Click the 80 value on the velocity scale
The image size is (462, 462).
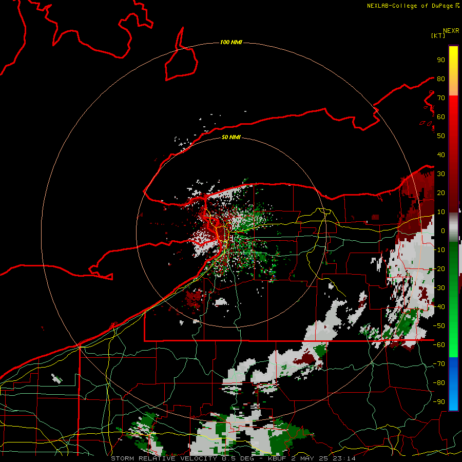pos(441,79)
